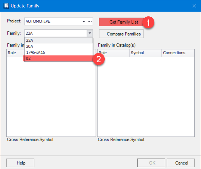The image size is (201, 169).
Task: Click the Project browse ellipsis button
Action: 90,21
